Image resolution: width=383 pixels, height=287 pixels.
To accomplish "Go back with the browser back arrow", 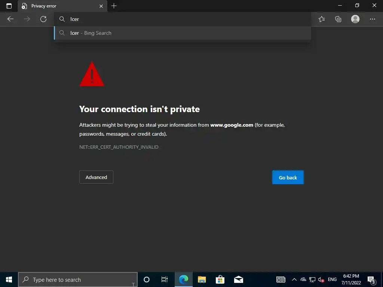I will point(10,19).
